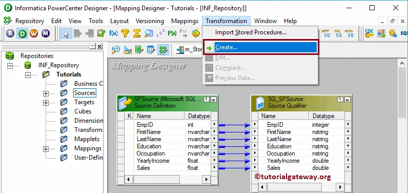
Task: Open the Tools menu
Action: [x=96, y=21]
